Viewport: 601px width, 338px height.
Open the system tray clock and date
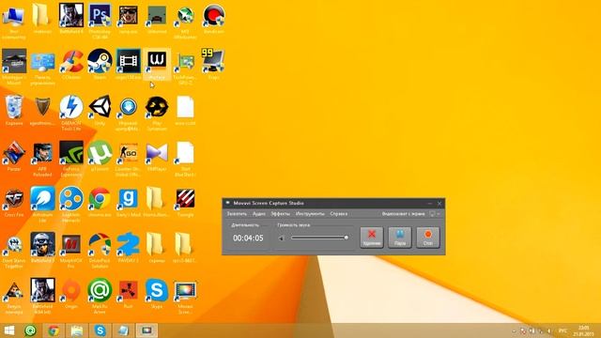click(x=583, y=330)
